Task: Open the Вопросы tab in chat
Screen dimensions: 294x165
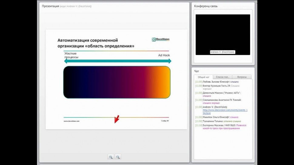Action: click(242, 77)
